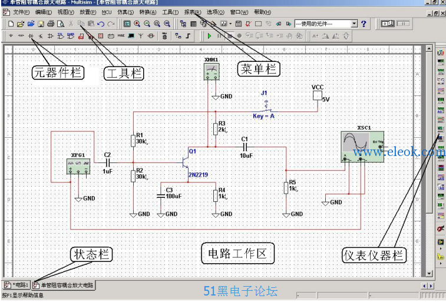This screenshot has width=446, height=302.
Task: Click the vertical scrollbar up arrow
Action: tap(430, 49)
